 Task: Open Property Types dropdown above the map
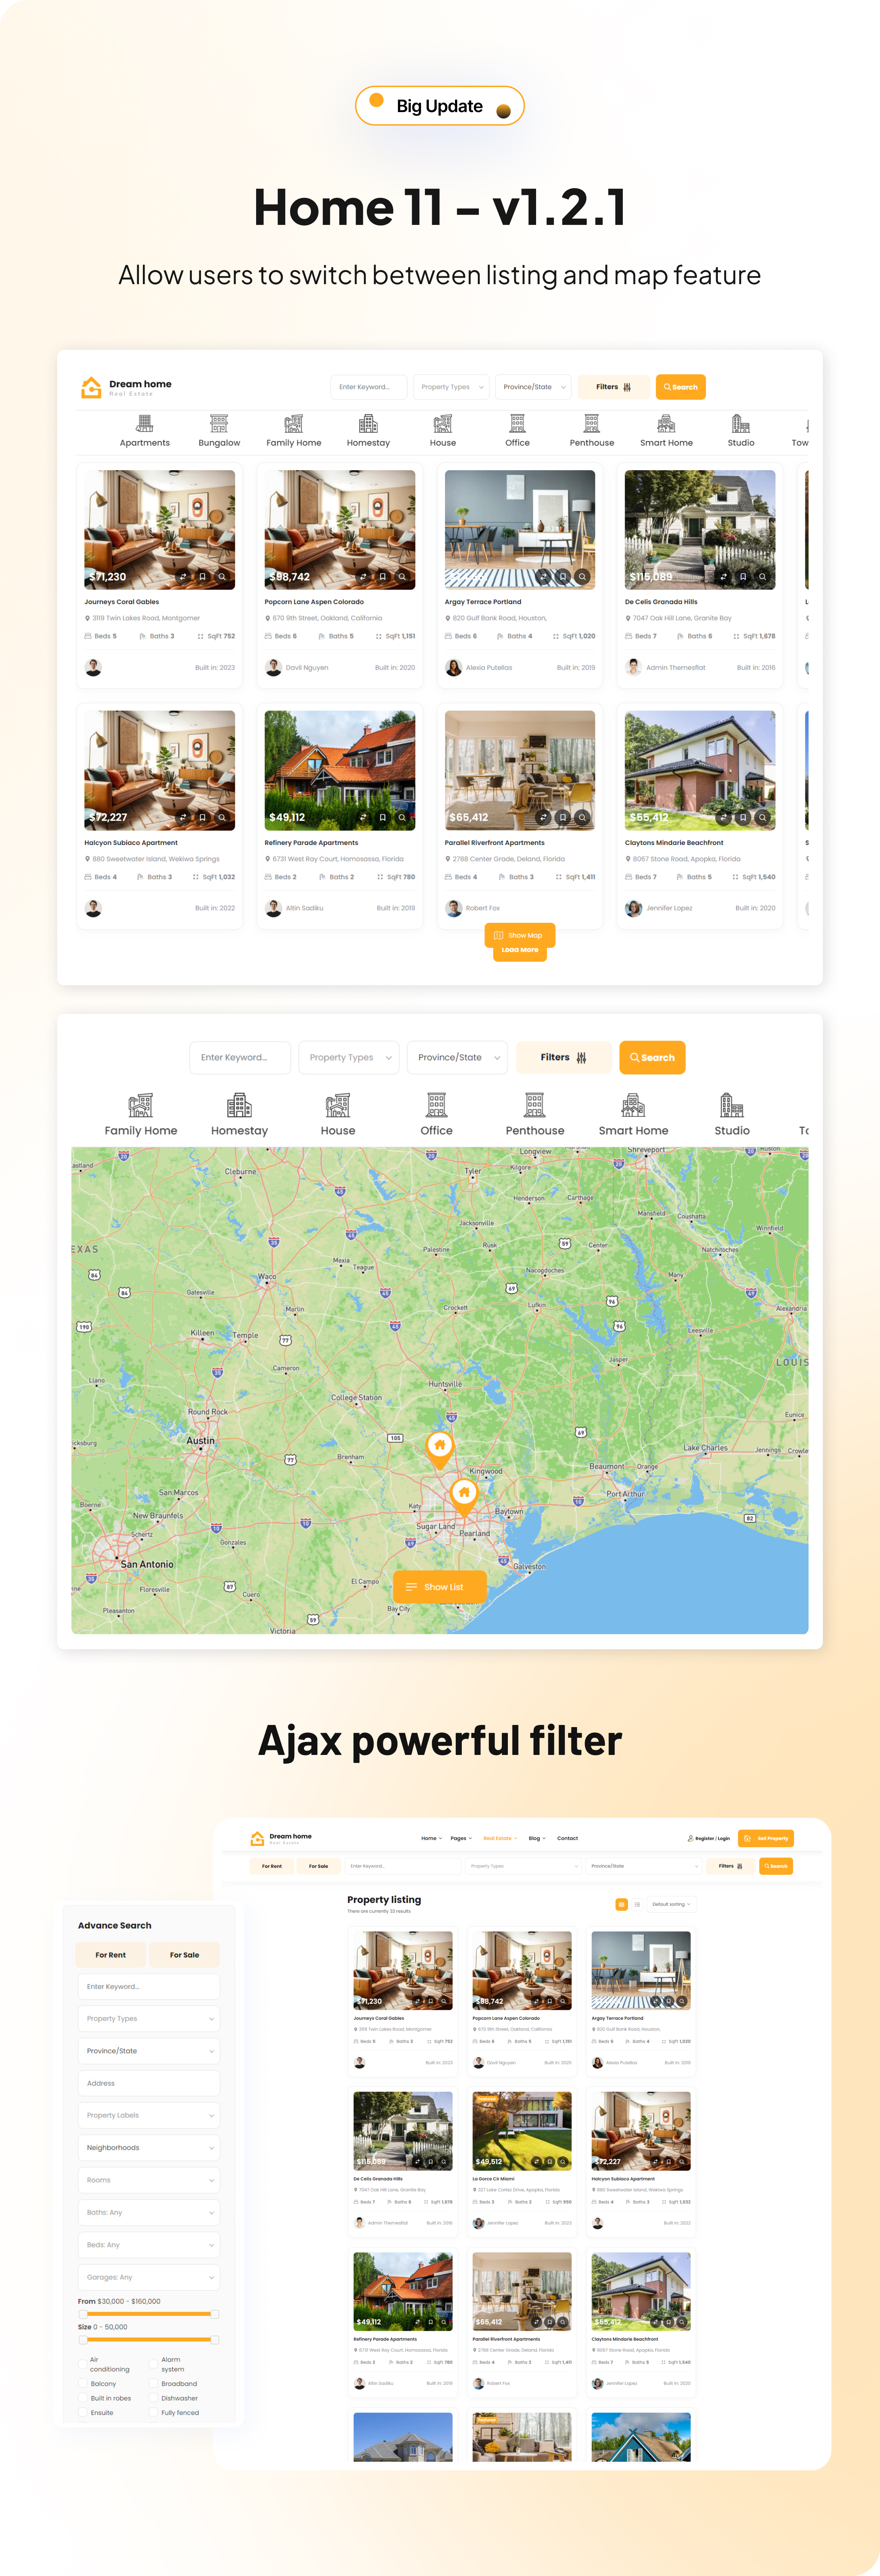349,1057
